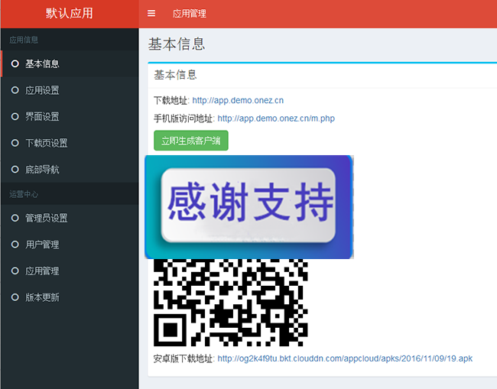Click the QR code image
This screenshot has height=389, width=497.
[x=230, y=303]
